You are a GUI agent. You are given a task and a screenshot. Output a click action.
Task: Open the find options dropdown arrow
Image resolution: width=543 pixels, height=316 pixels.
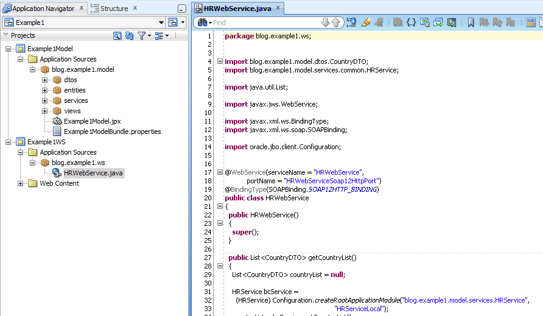click(210, 23)
